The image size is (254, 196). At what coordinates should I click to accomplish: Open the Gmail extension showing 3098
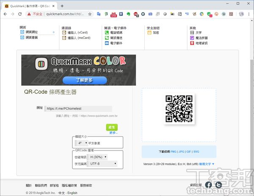pyautogui.click(x=113, y=14)
